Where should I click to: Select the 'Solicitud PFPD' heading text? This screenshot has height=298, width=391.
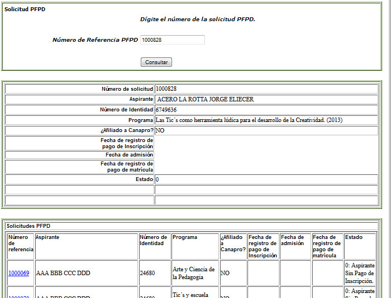point(25,9)
